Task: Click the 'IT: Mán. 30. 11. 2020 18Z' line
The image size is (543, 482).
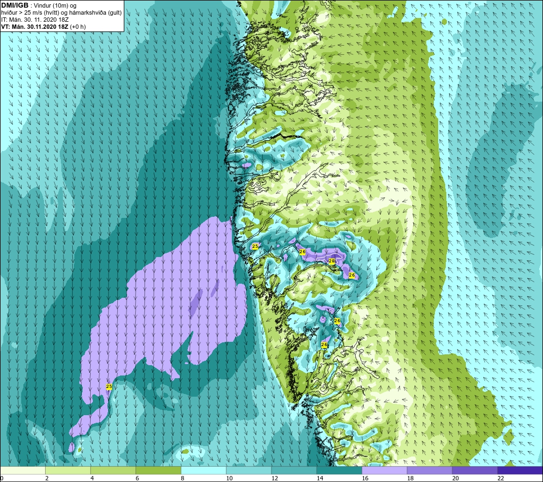Action: tap(35, 20)
